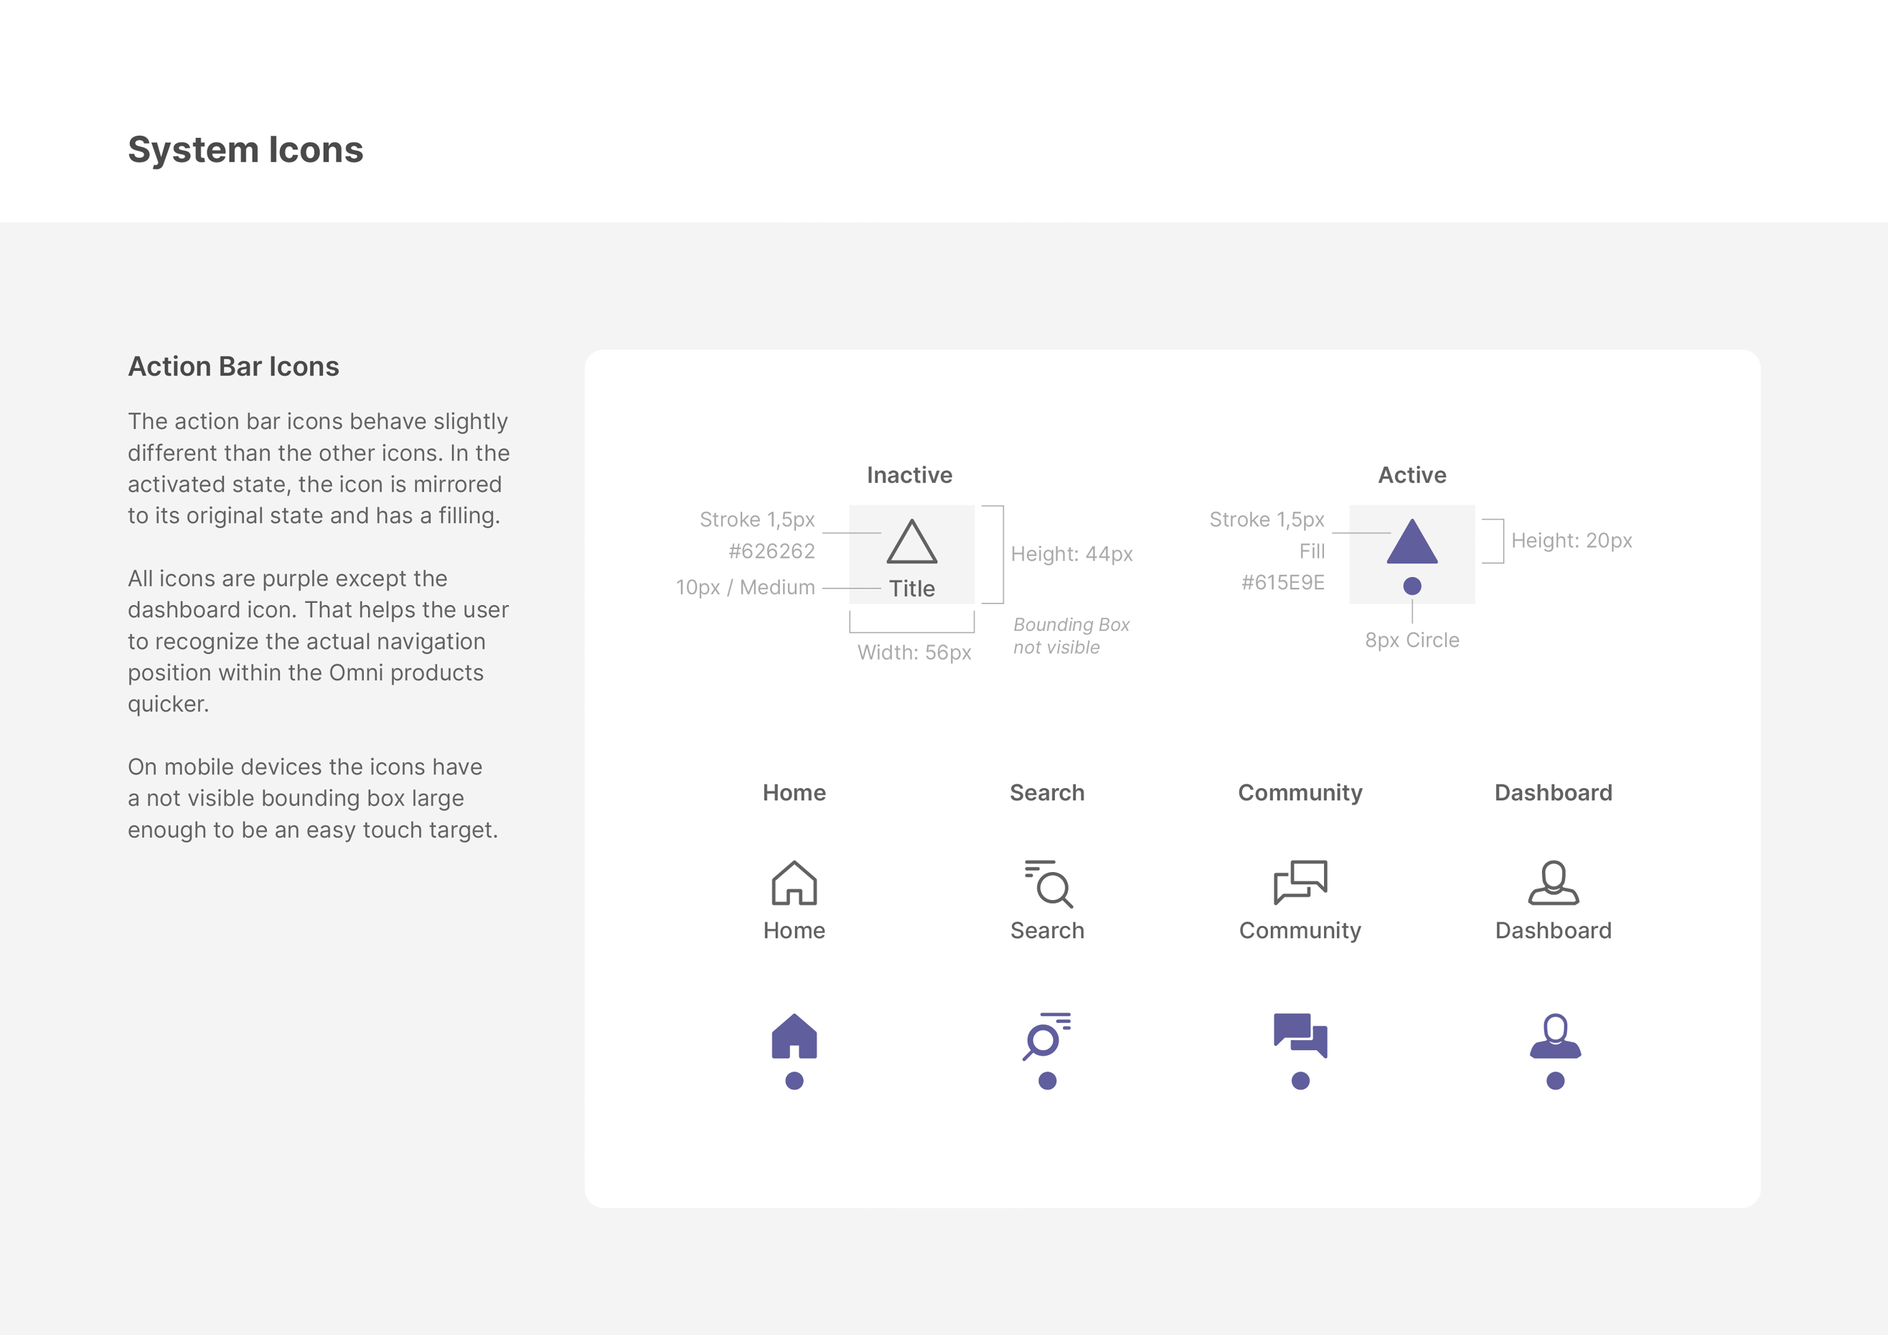The image size is (1888, 1335).
Task: Click the purple dot below active Dashboard icon
Action: pyautogui.click(x=1554, y=1081)
